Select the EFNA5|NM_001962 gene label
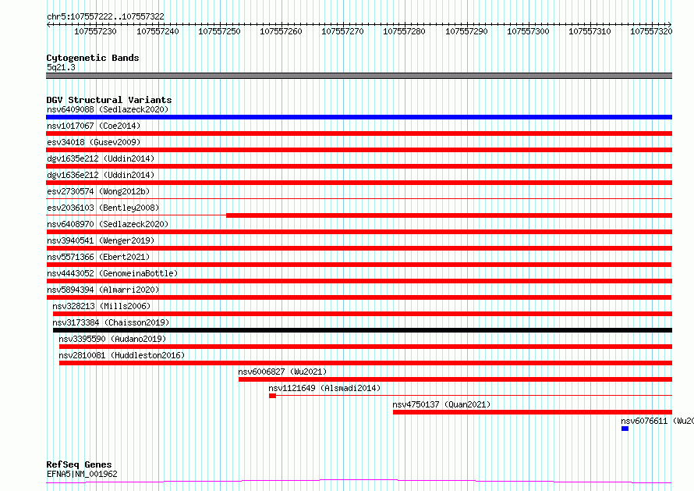This screenshot has height=491, width=694. pyautogui.click(x=82, y=474)
